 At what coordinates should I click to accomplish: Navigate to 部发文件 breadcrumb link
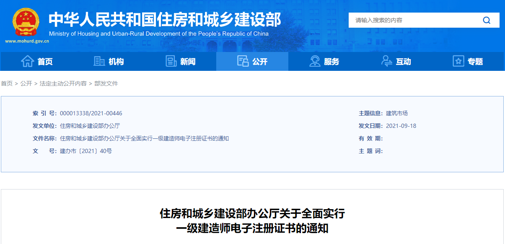pos(106,83)
